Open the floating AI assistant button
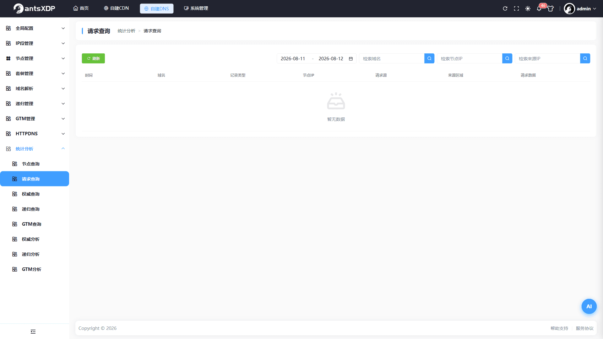The image size is (603, 339). pyautogui.click(x=589, y=306)
